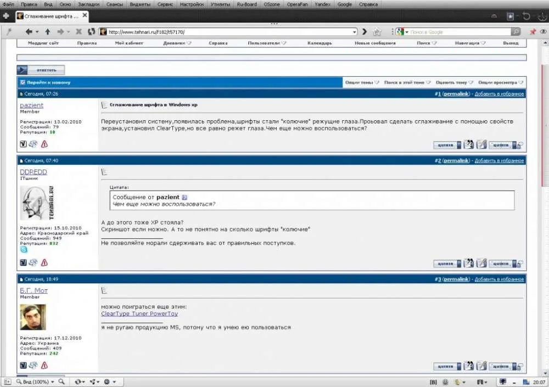
Task: Click the multi-quote icon in pazient's post
Action: [x=468, y=144]
